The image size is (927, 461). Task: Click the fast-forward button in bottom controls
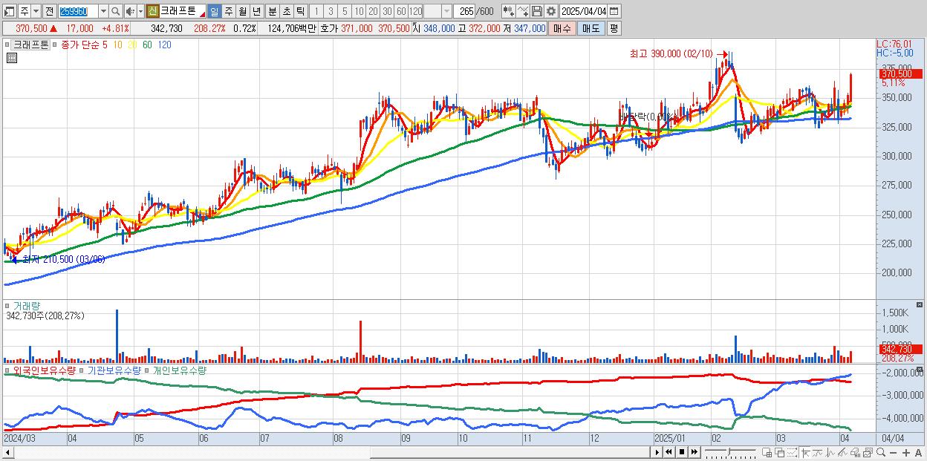(695, 452)
